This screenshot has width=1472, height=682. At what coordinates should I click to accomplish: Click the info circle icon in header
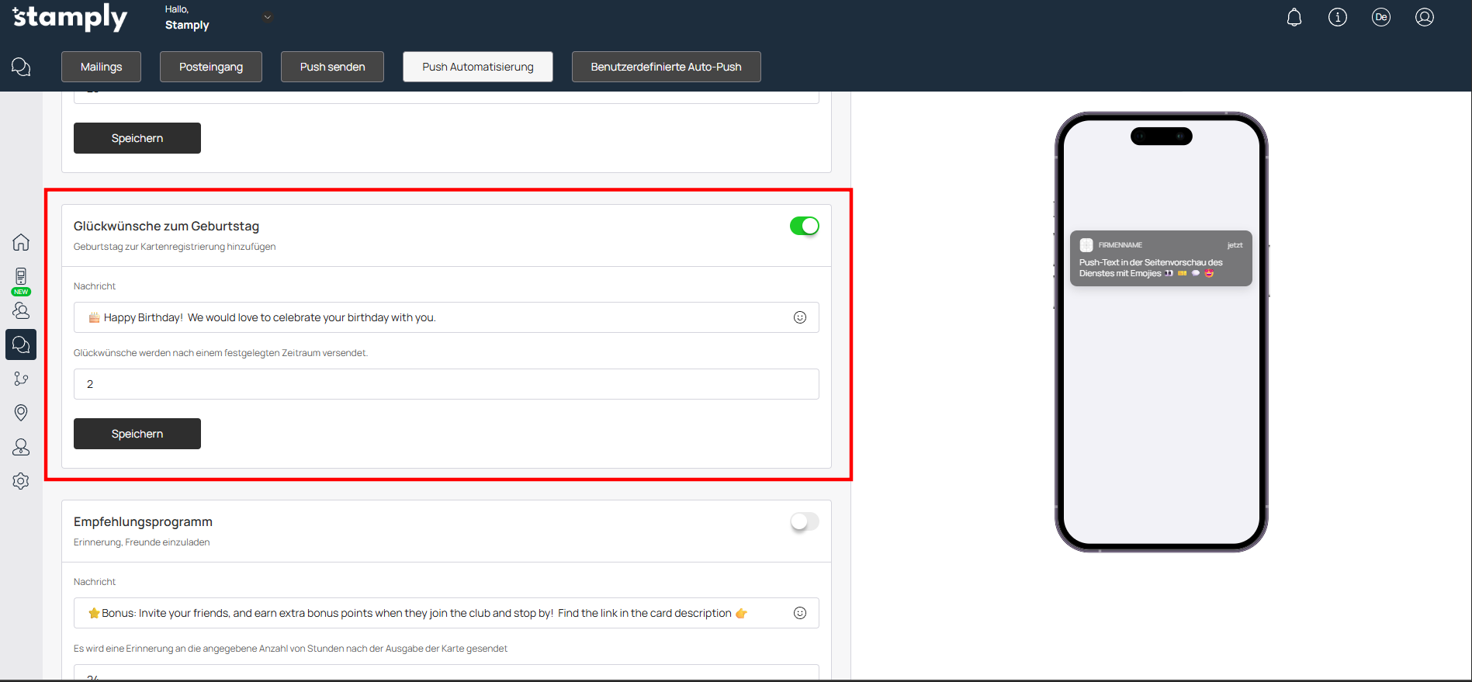point(1337,17)
